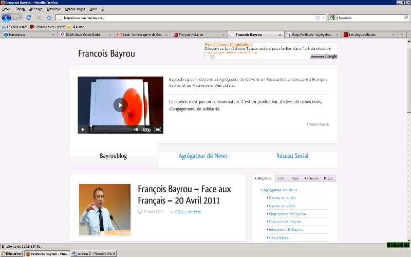Enter fullscreen mode on the video player
Image resolution: width=411 pixels, height=257 pixels.
coord(158,130)
